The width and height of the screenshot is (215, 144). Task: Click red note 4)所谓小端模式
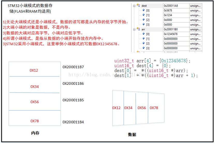53,38
